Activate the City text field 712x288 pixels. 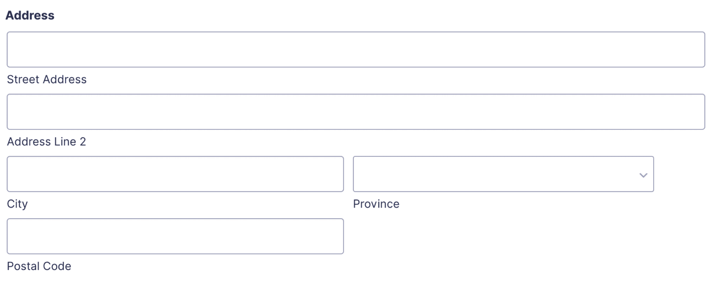pos(175,174)
